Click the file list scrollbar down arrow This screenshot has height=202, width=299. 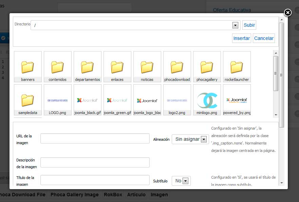coord(276,115)
